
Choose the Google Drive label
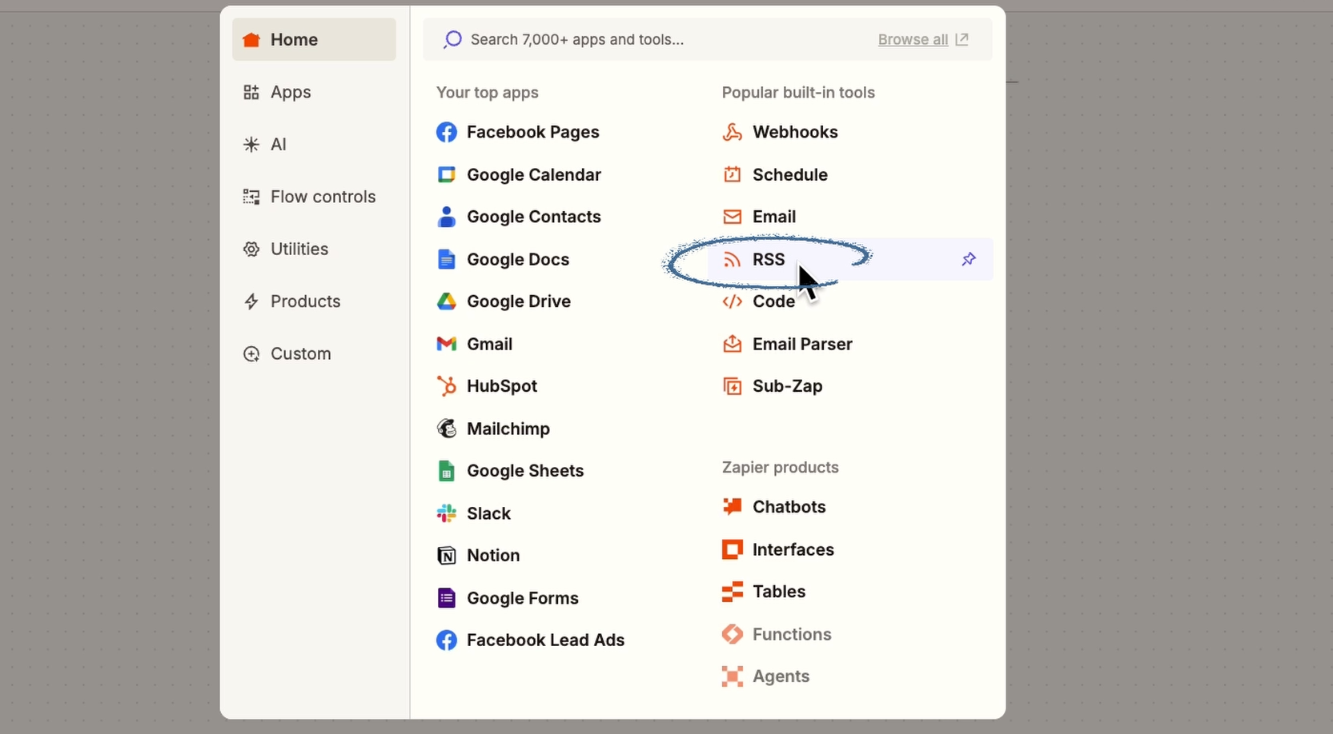[519, 301]
